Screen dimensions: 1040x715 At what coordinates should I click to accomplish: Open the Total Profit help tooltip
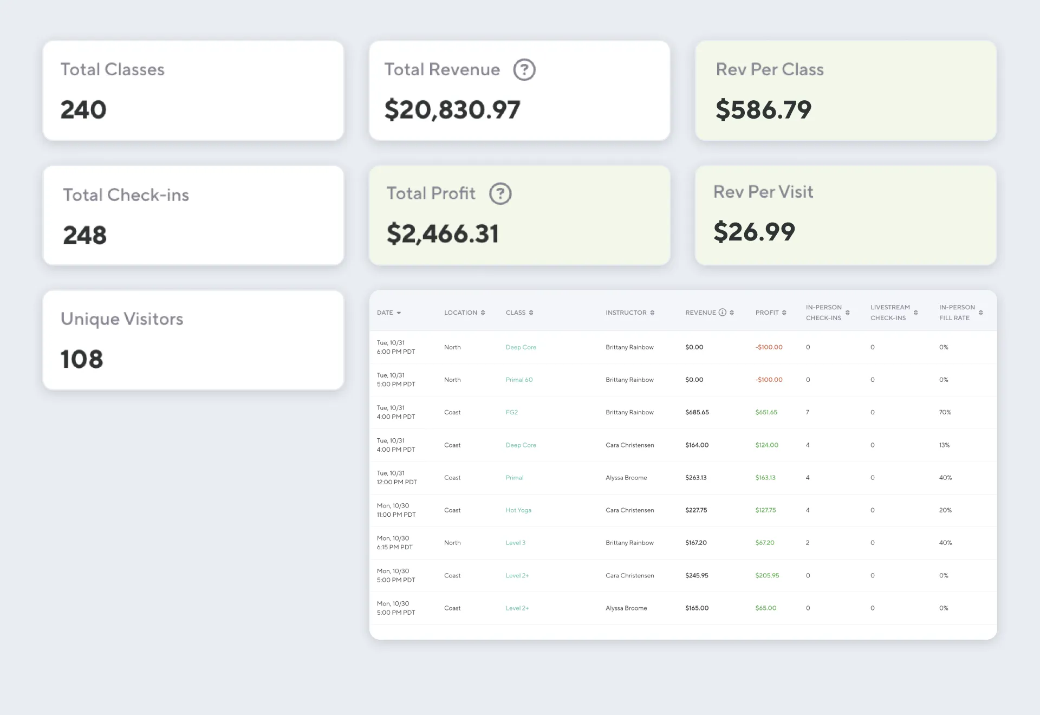tap(500, 193)
